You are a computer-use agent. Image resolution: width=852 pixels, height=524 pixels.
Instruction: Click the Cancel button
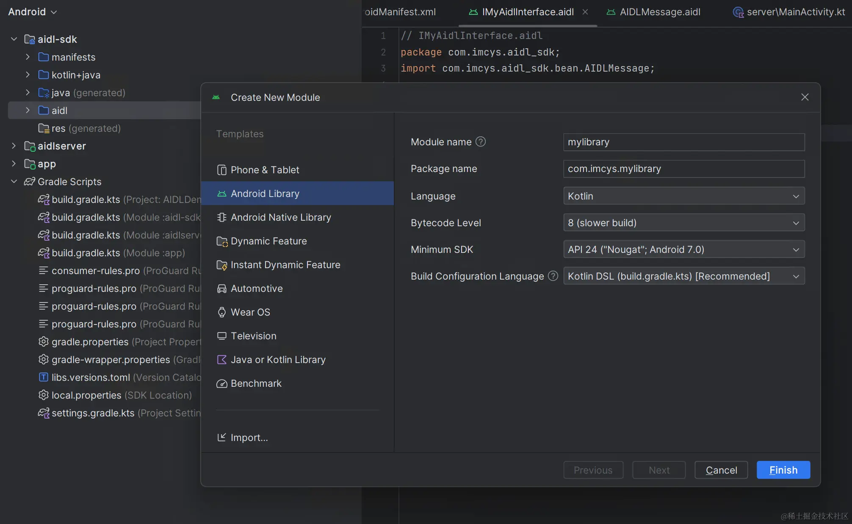pos(722,469)
